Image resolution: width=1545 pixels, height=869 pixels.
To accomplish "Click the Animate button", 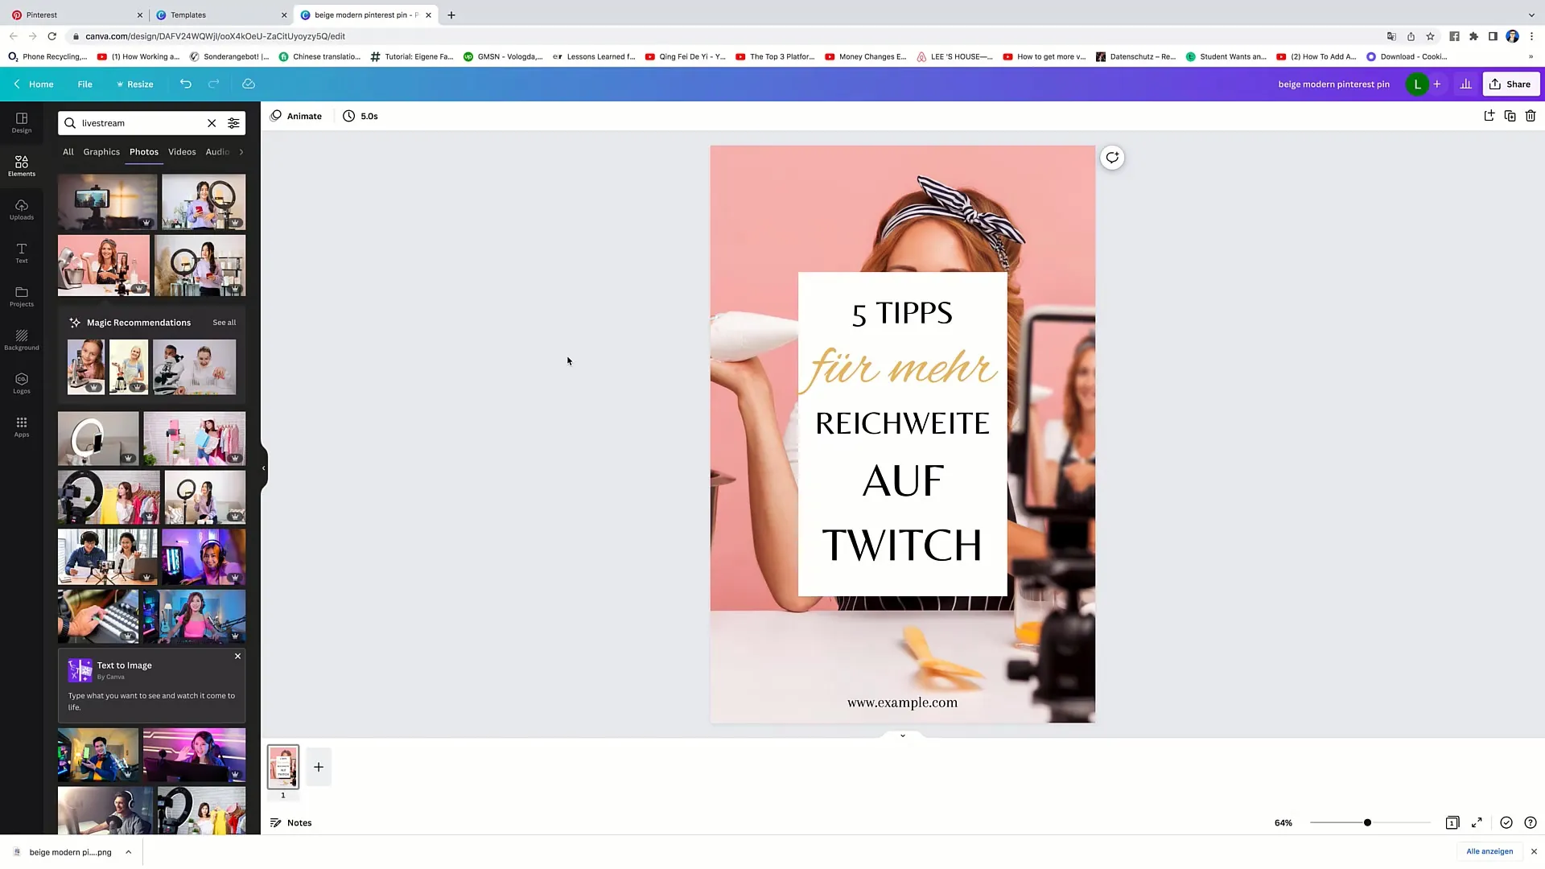I will [296, 116].
